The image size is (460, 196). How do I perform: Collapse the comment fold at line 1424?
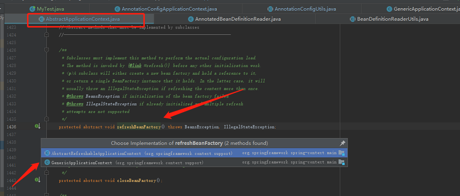(46, 35)
